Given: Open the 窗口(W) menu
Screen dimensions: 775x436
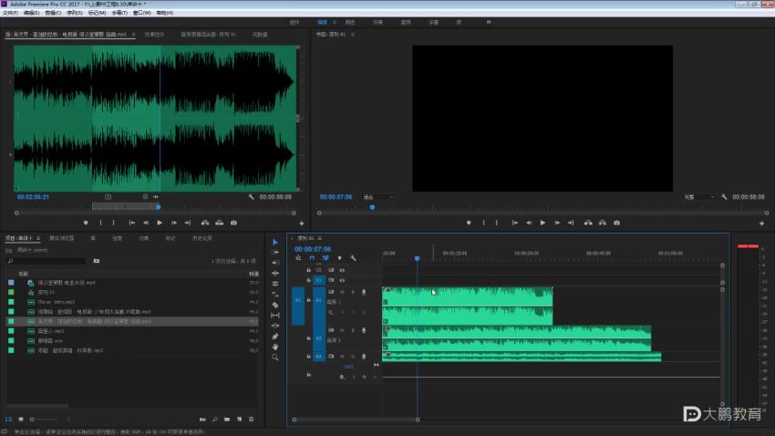Looking at the screenshot, I should coord(142,13).
